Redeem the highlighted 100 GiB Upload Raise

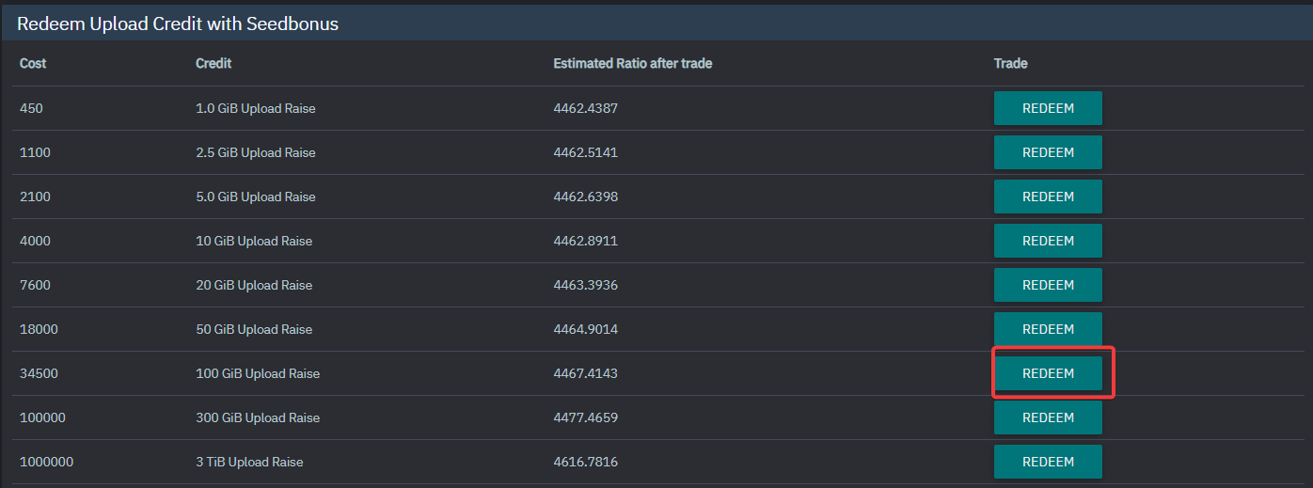click(x=1048, y=373)
